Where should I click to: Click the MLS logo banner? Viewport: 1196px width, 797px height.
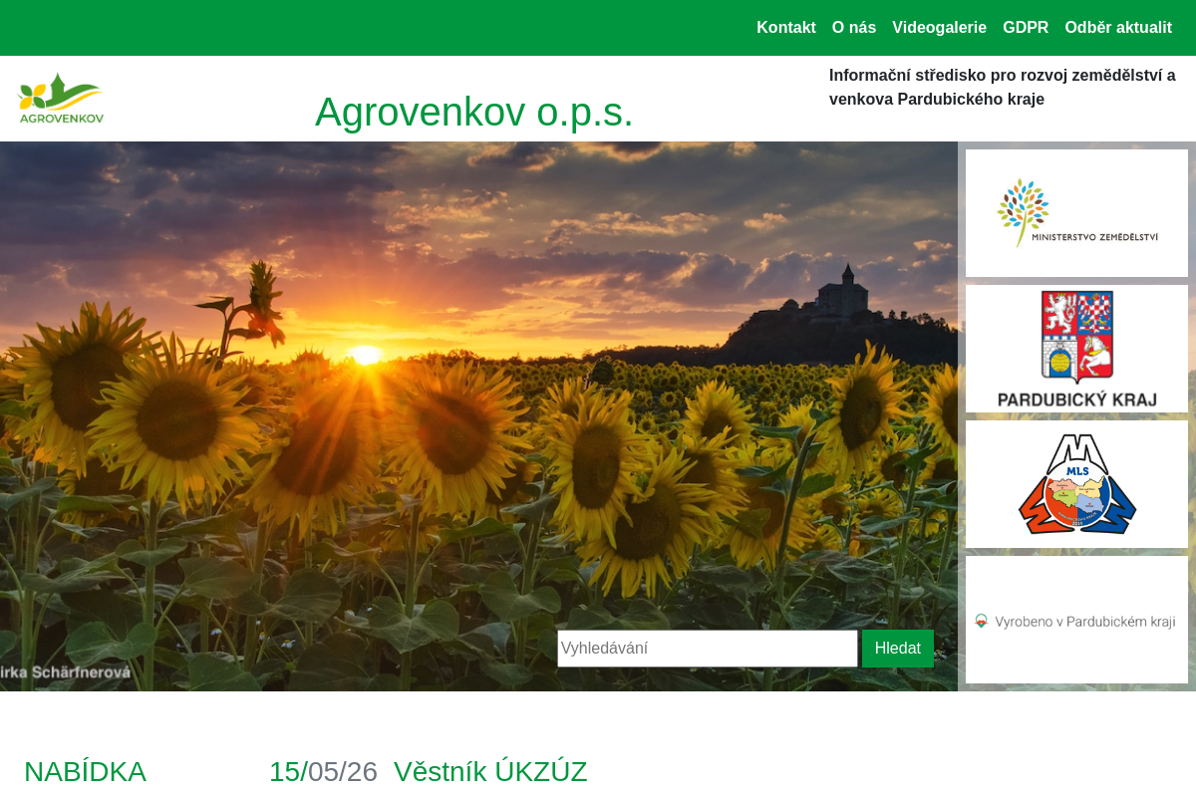point(1076,484)
